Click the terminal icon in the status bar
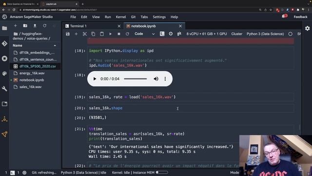This screenshot has height=176, width=312. pyautogui.click(x=12, y=173)
